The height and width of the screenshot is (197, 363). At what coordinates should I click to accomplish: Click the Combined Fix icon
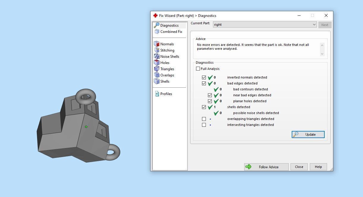tap(157, 32)
